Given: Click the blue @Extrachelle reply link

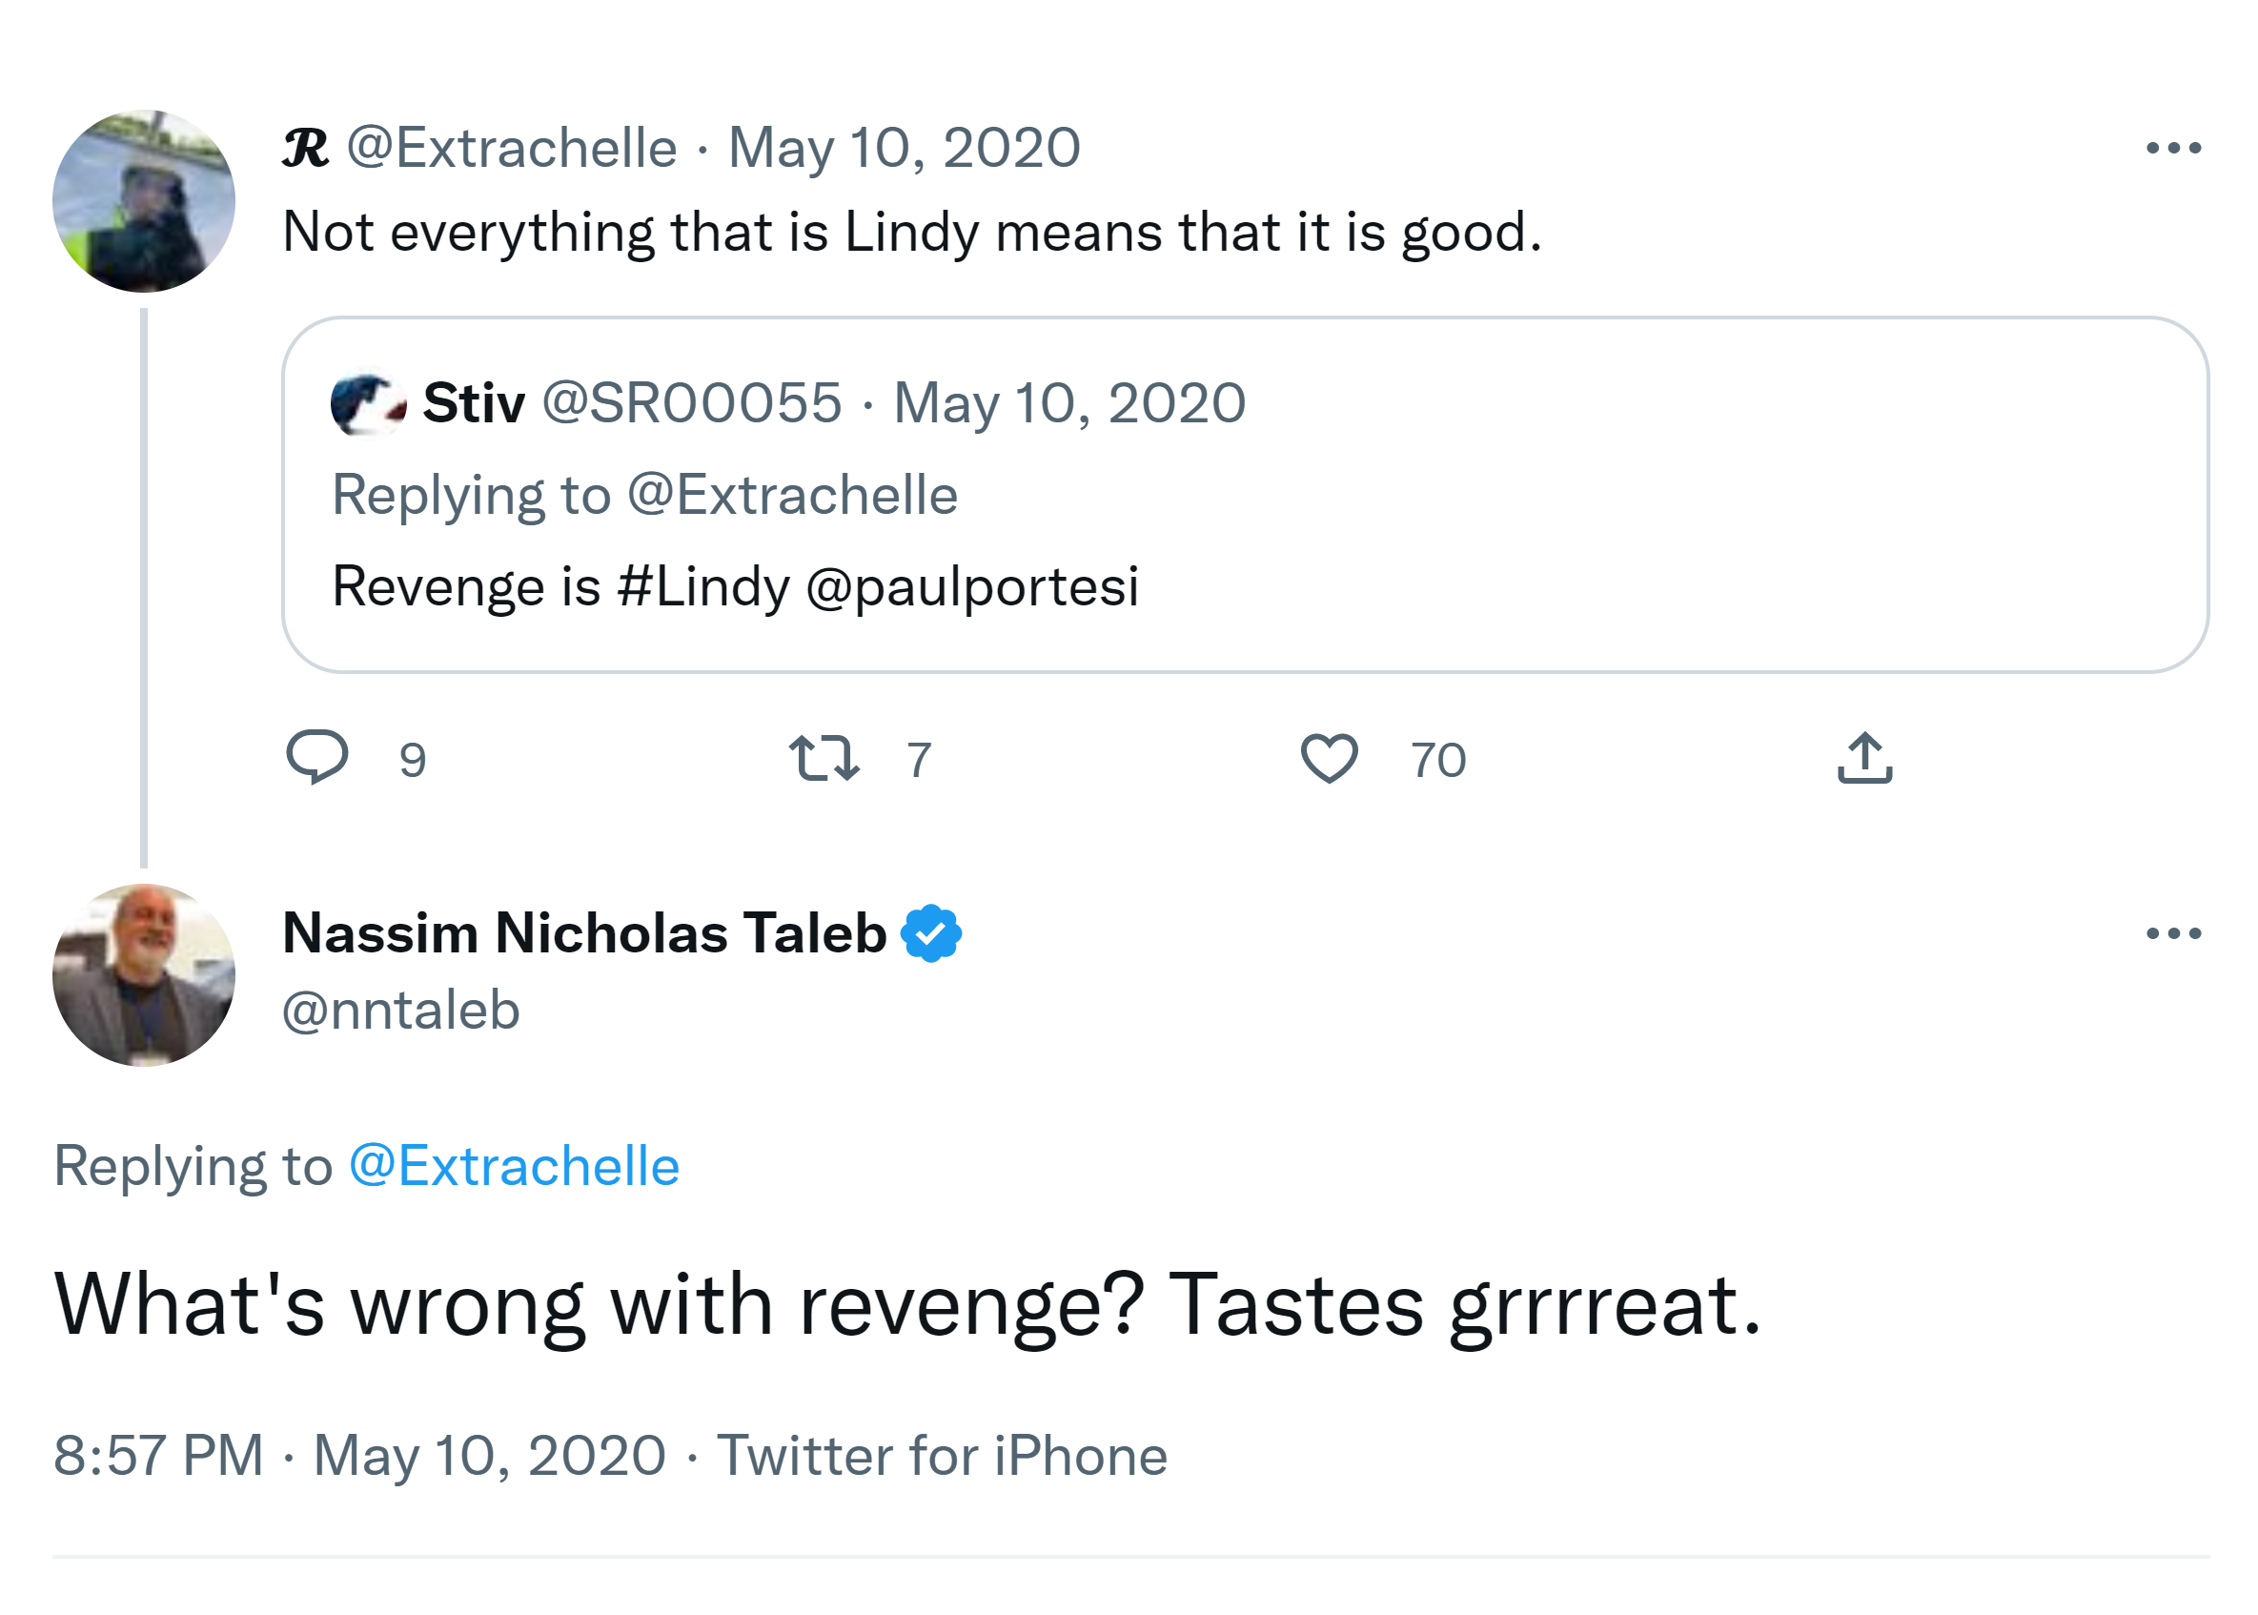Looking at the screenshot, I should click(x=514, y=1166).
